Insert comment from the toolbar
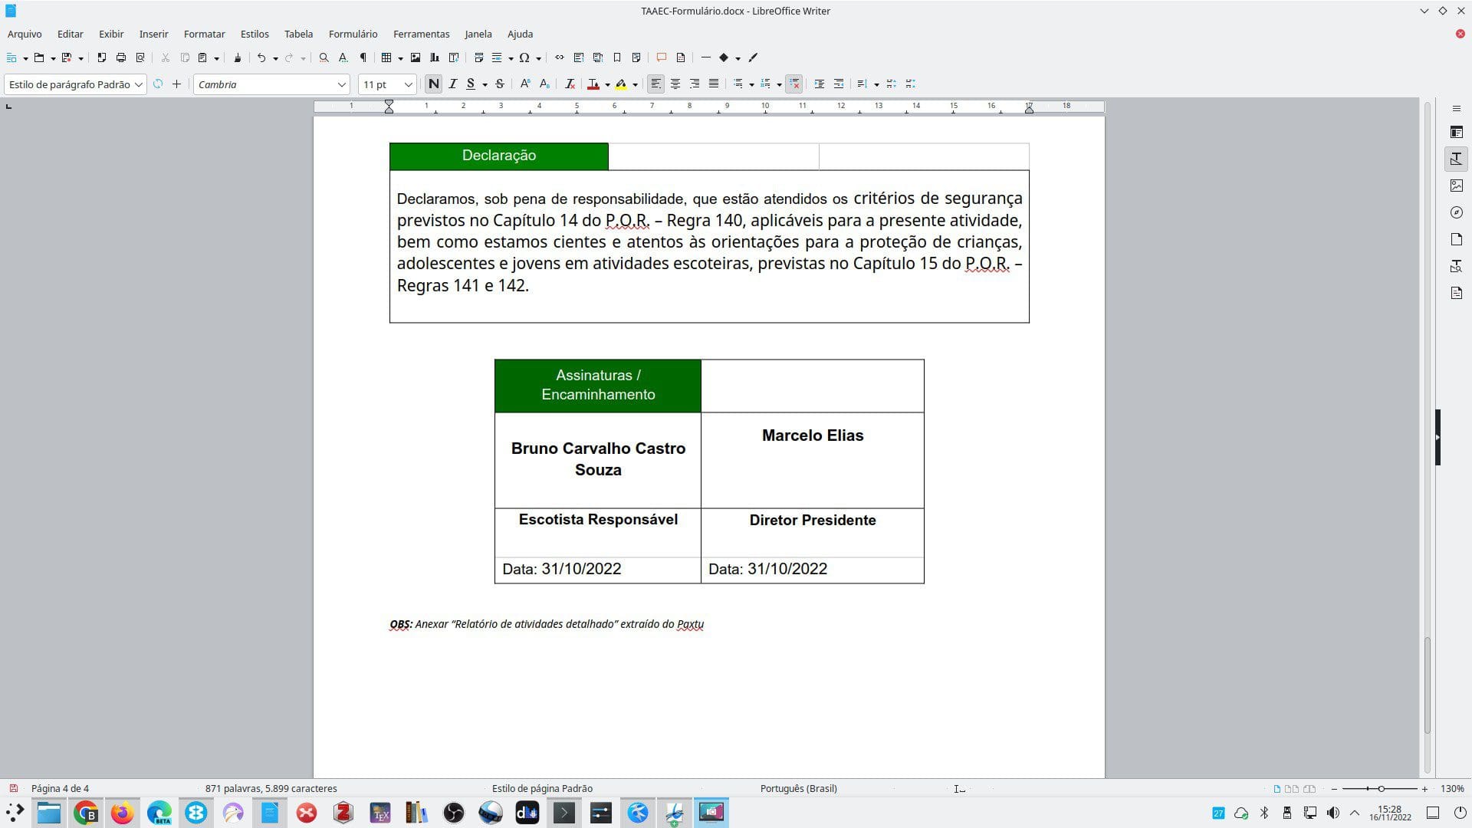 click(661, 58)
